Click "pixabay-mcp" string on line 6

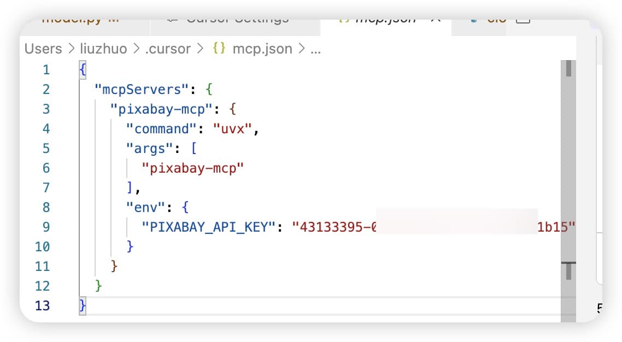click(193, 168)
